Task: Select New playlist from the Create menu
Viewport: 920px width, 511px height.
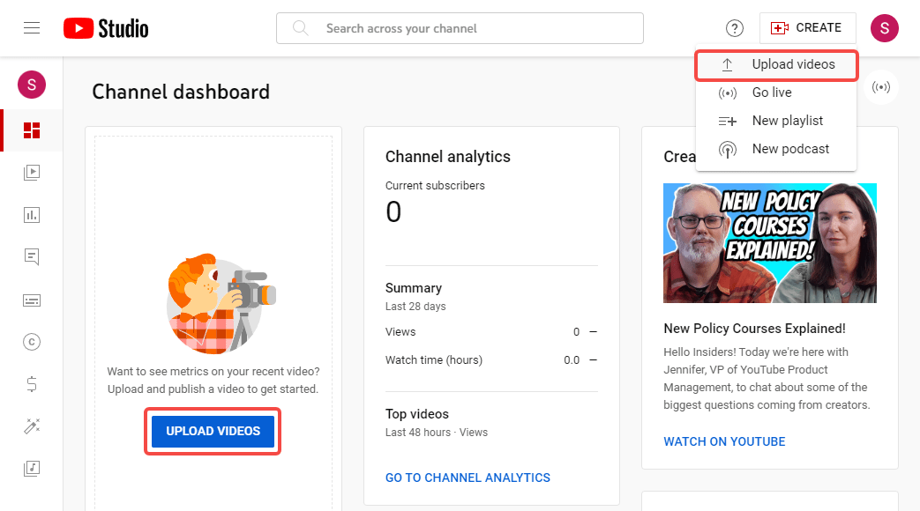Action: click(788, 120)
